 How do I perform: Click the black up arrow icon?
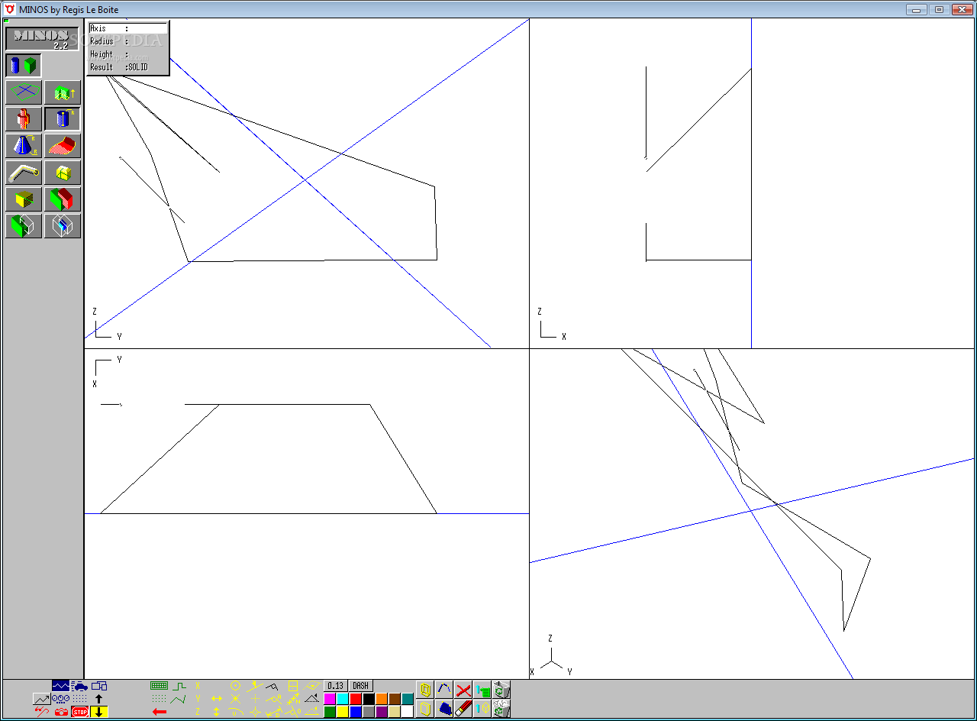tap(99, 699)
